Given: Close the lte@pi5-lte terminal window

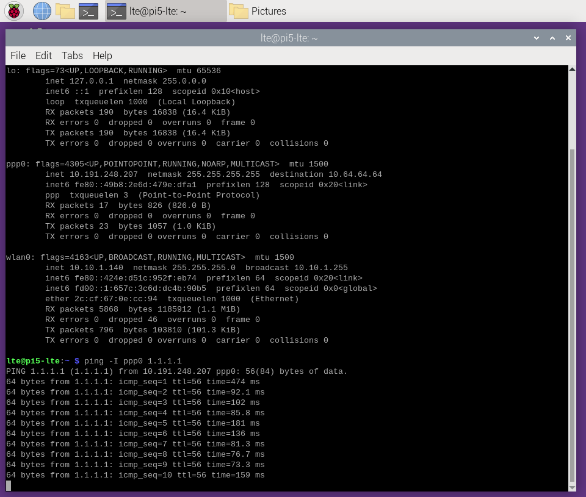Looking at the screenshot, I should tap(568, 38).
